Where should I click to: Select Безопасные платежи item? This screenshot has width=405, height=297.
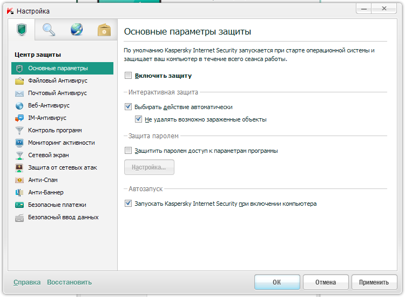point(62,205)
